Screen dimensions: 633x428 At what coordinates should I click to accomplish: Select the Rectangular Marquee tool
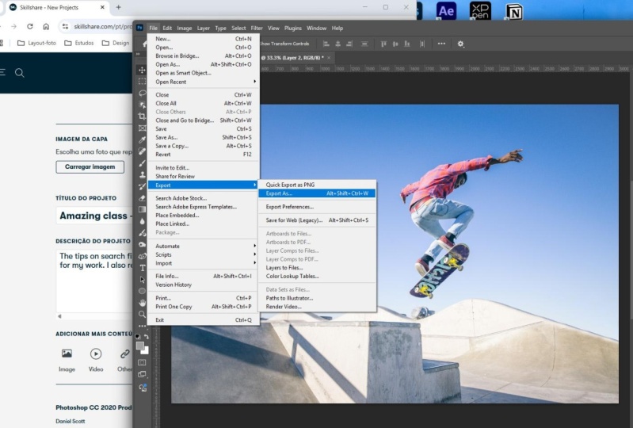click(142, 82)
